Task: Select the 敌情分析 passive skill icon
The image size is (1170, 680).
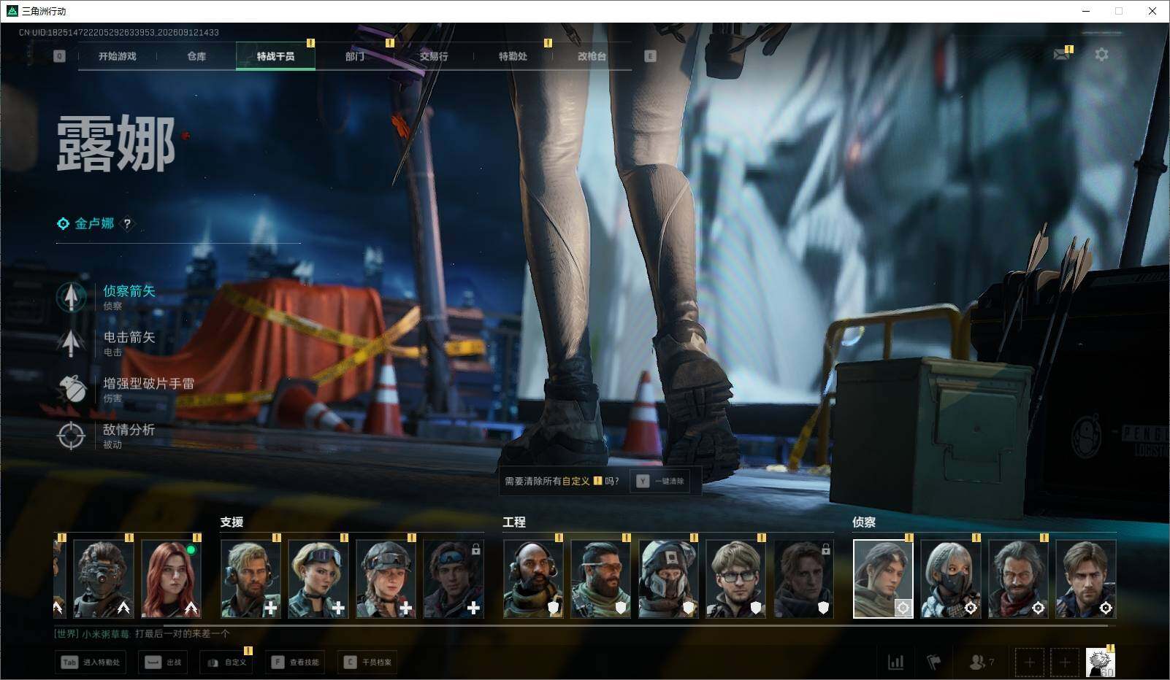Action: [71, 436]
